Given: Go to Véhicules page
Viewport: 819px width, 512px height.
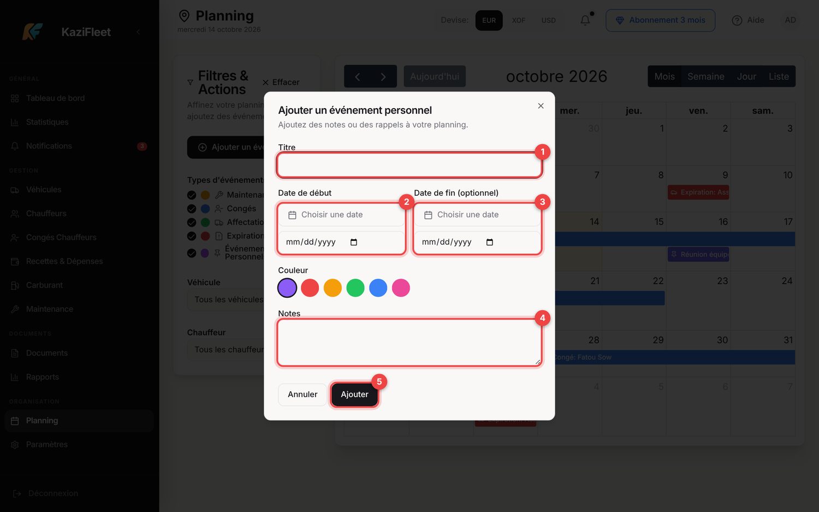Looking at the screenshot, I should pyautogui.click(x=79, y=190).
